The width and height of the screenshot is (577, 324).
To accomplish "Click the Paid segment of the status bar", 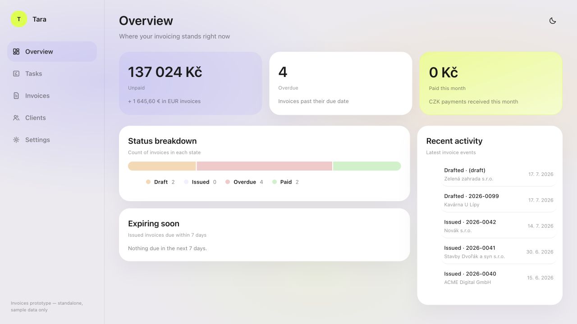I will (x=367, y=166).
